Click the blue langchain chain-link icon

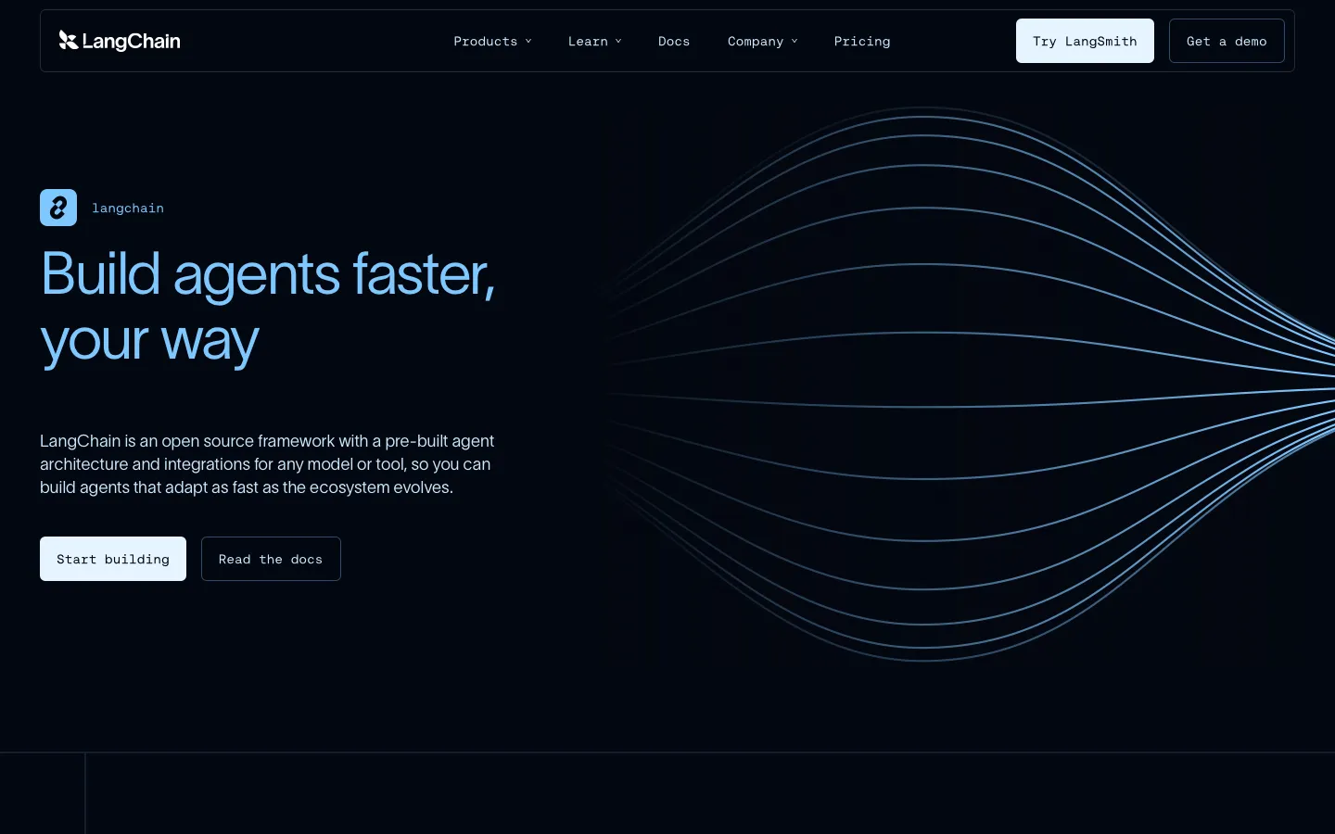click(58, 208)
